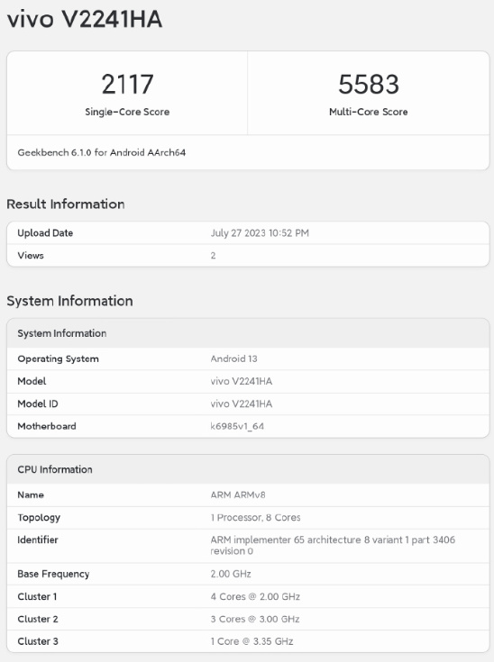Click Geekbench 6.1.0 for Android AArch64 text
The image size is (494, 662).
tap(102, 152)
